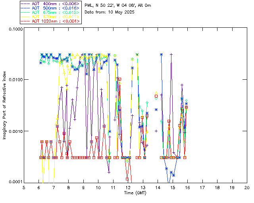The width and height of the screenshot is (254, 203).
Task: Click the x-axis tick label 11
Action: (x=113, y=188)
